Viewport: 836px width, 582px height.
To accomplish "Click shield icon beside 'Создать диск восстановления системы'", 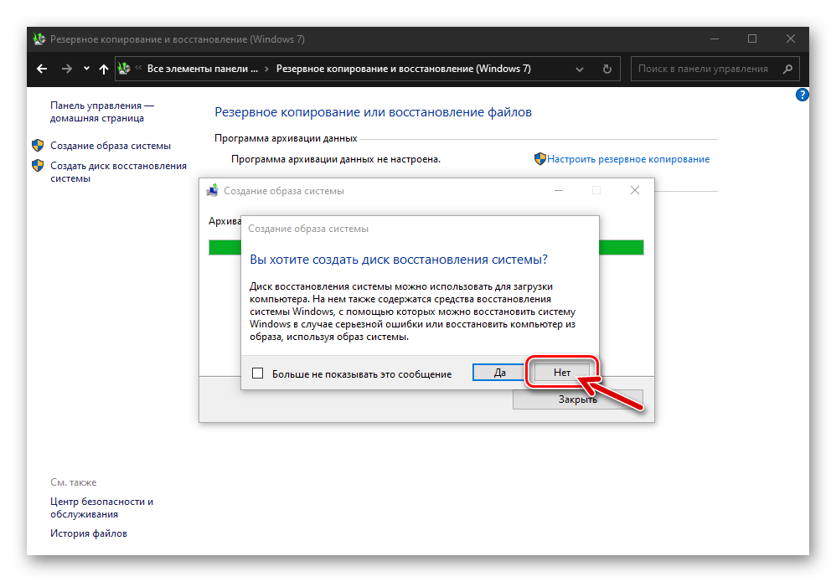I will coord(38,165).
